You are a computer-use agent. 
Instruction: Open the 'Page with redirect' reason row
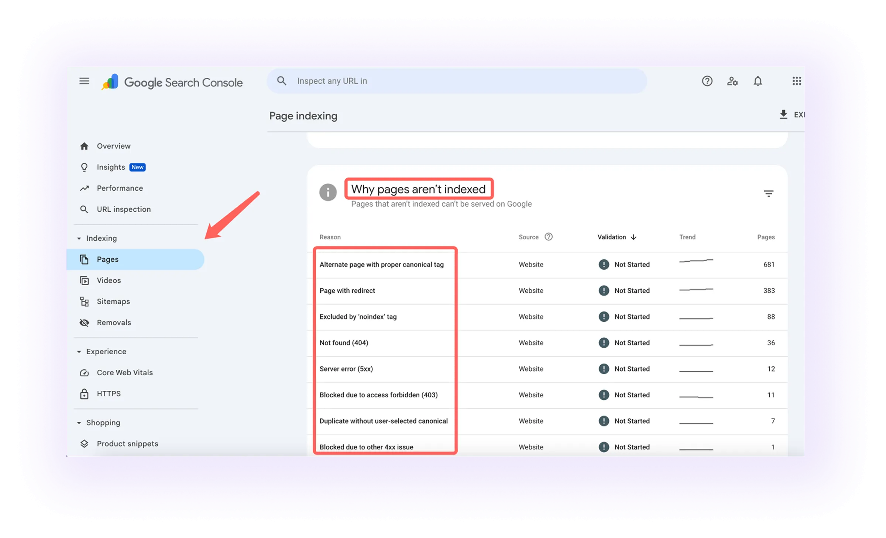click(347, 291)
